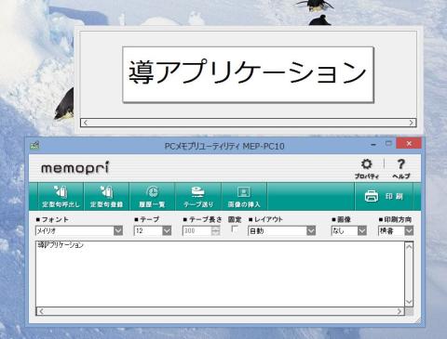Close the PCメモプリユーティリティ window
Image resolution: width=447 pixels, height=339 pixels.
coord(409,143)
